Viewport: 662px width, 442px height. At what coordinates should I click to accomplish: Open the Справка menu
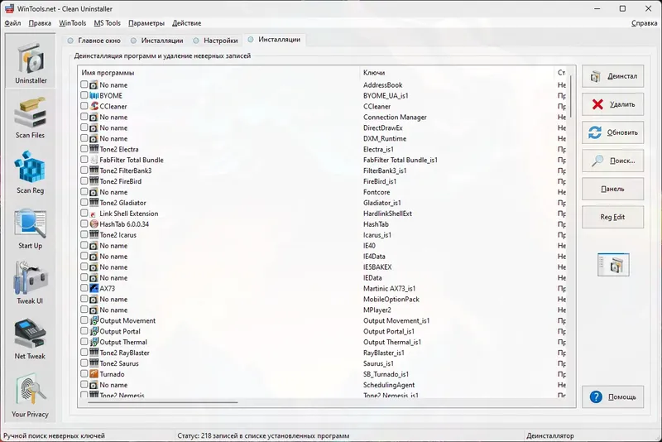[x=645, y=23]
